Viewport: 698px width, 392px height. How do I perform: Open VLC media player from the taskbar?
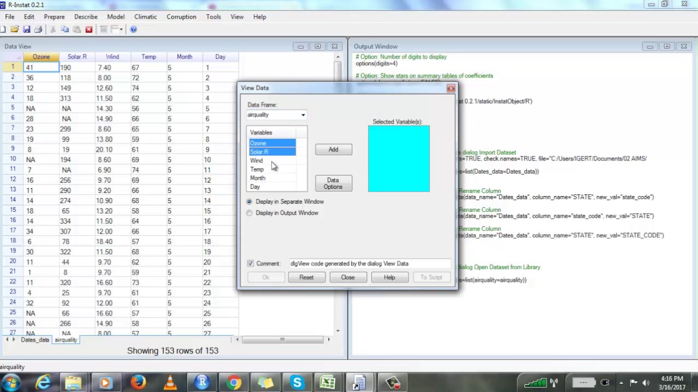point(170,383)
